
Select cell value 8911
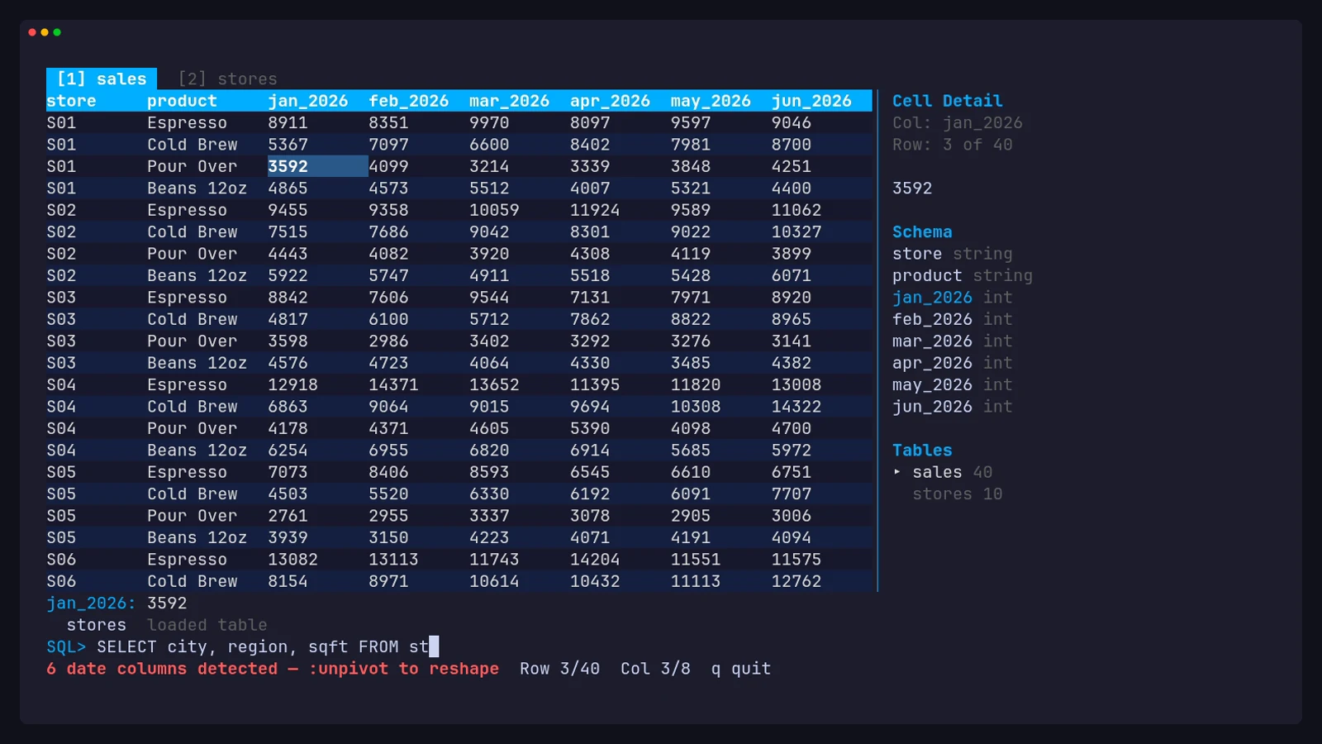point(288,122)
